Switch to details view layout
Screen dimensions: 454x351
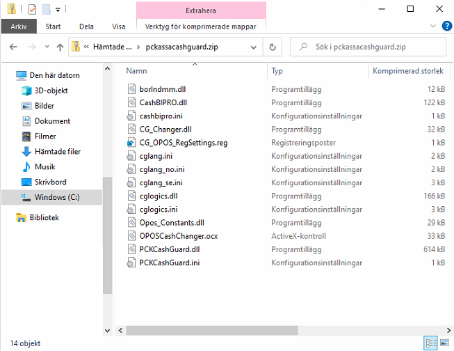431,343
